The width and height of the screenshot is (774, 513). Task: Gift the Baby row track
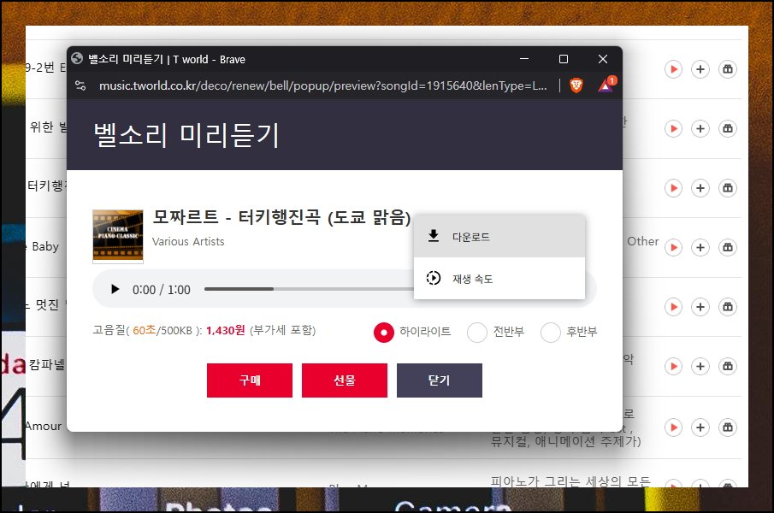point(728,247)
